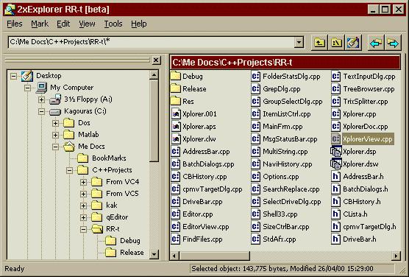Screen dimensions: 409x277
Task: Open the Mark menu
Action: [x=40, y=24]
